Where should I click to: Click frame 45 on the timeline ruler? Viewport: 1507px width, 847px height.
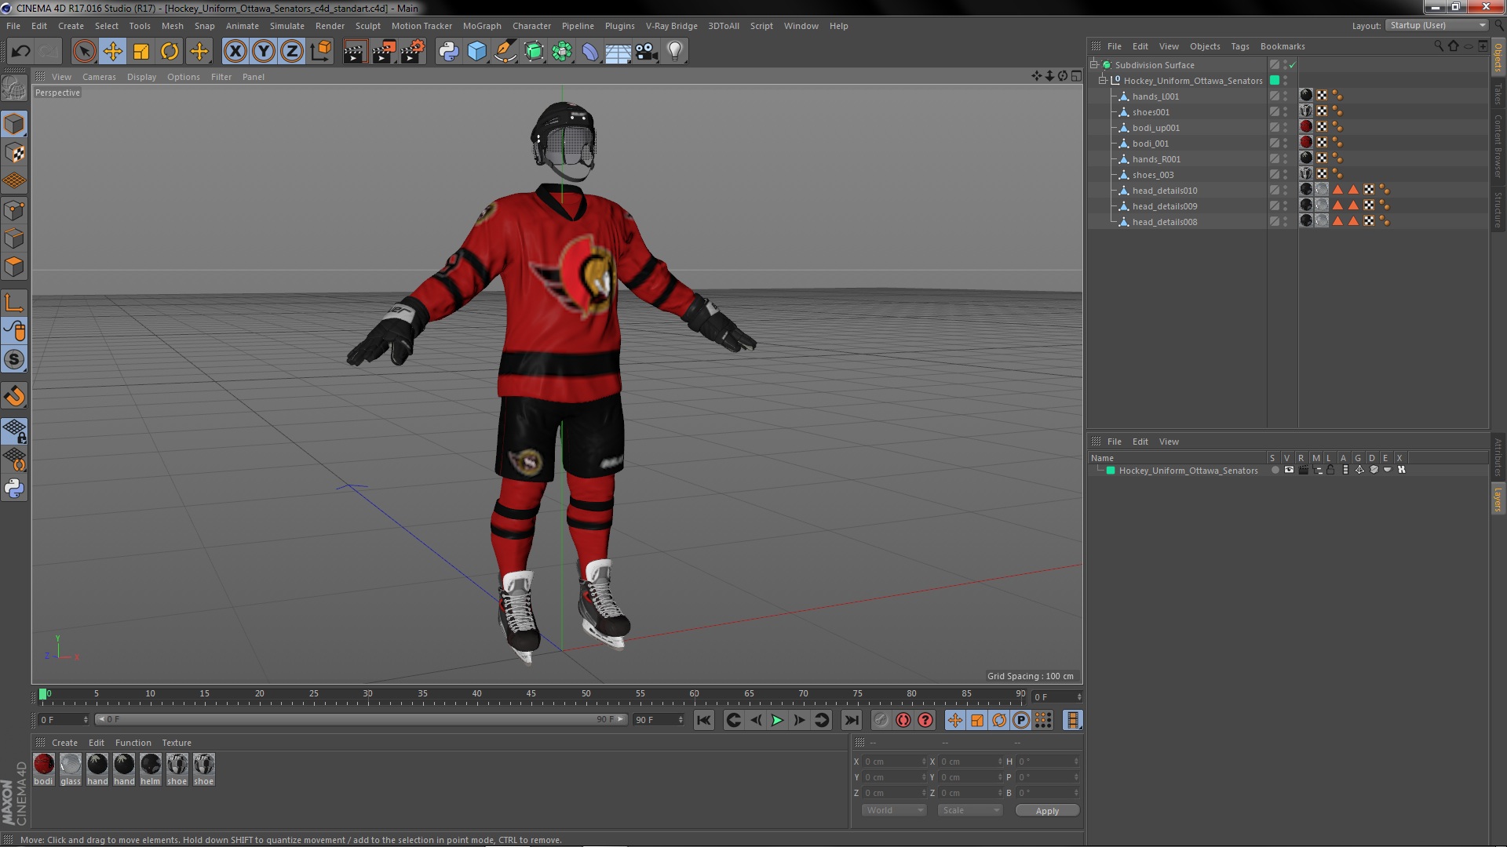click(x=531, y=694)
